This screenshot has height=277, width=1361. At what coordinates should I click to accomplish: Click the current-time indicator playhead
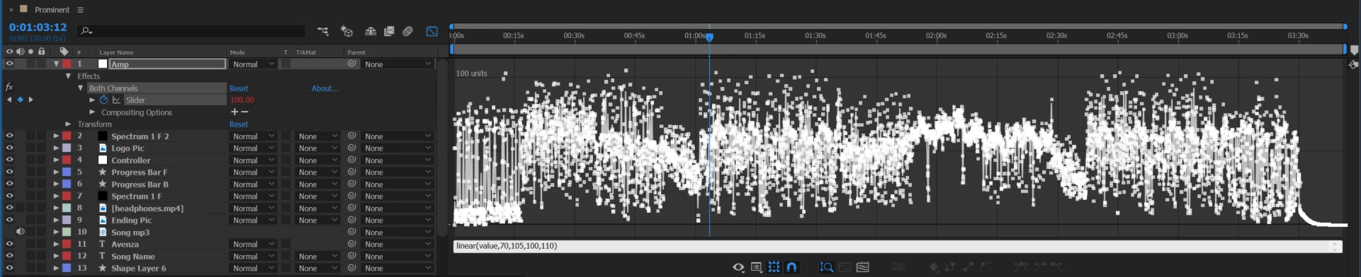click(709, 37)
